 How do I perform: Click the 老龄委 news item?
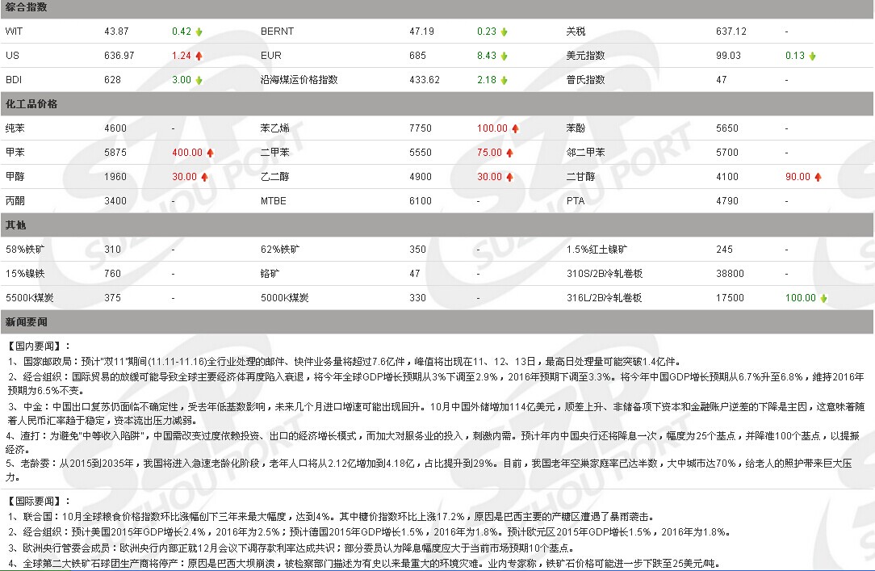429,470
